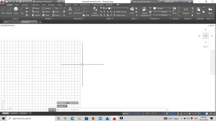Open the Windows Start menu
Viewport: 216px width, 121px height.
[3, 118]
